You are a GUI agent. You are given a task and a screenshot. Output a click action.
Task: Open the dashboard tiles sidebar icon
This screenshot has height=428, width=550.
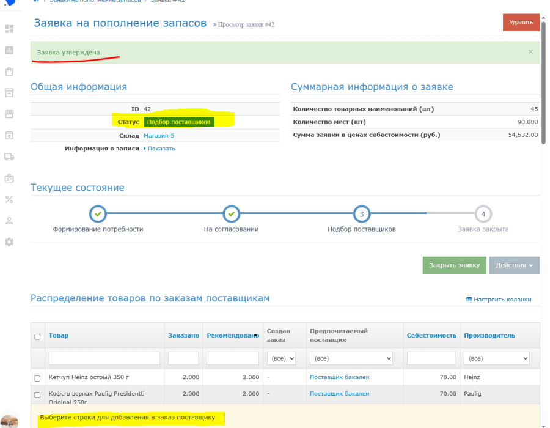coord(9,29)
